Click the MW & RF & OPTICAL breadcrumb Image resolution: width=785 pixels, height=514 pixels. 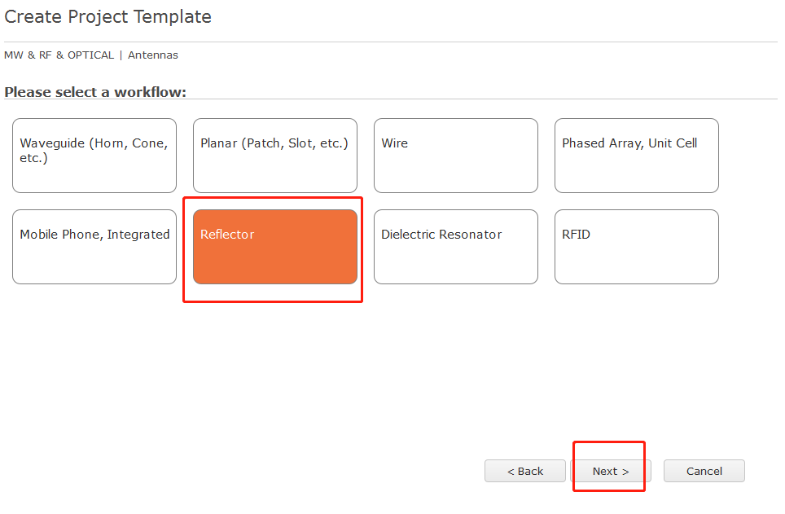[x=59, y=55]
